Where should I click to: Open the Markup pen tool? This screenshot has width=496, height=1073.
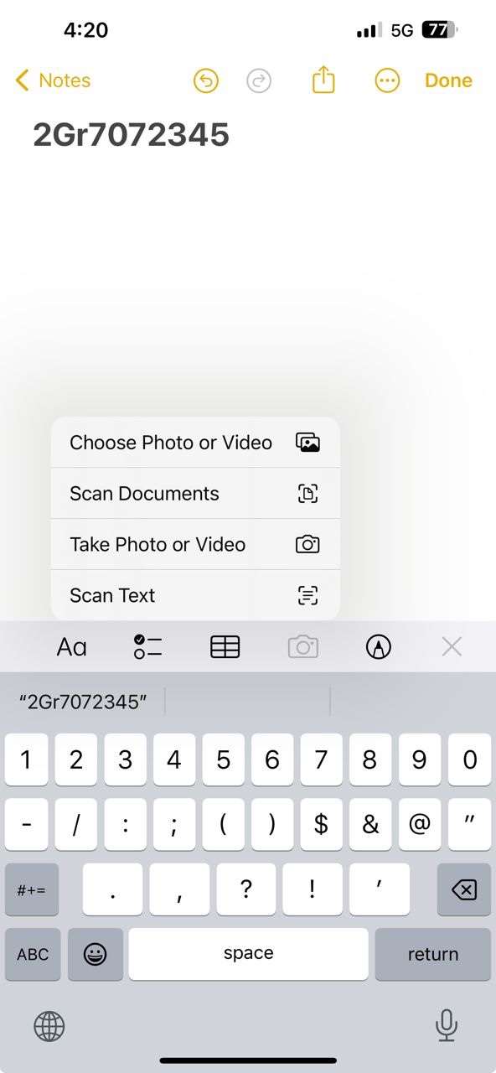[380, 646]
